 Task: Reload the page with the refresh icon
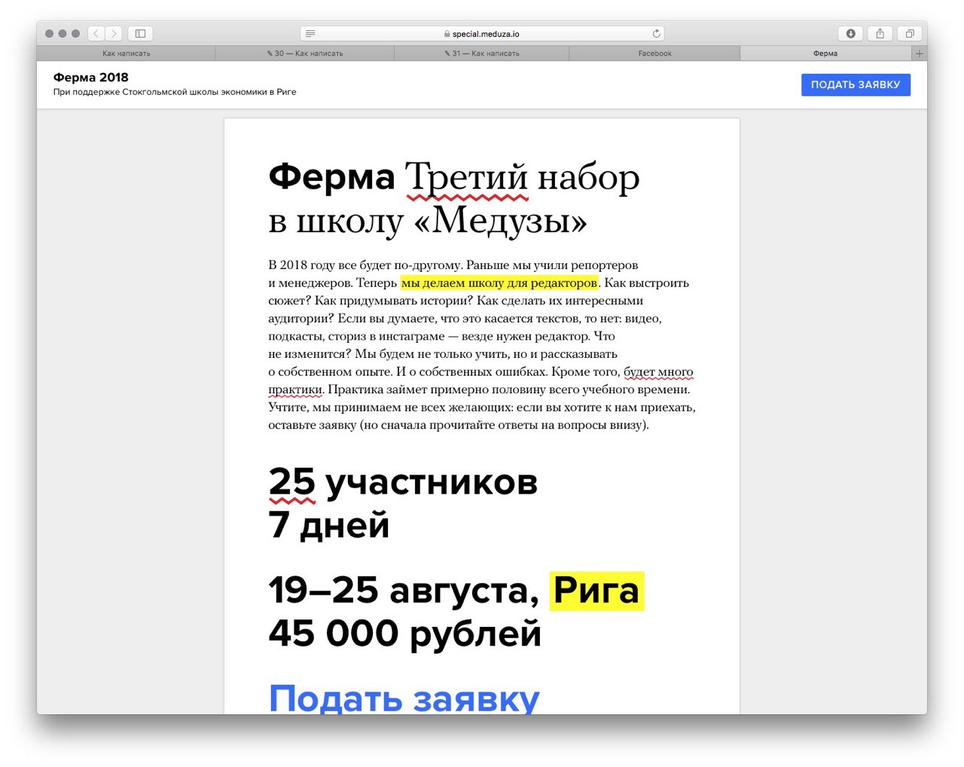point(656,33)
